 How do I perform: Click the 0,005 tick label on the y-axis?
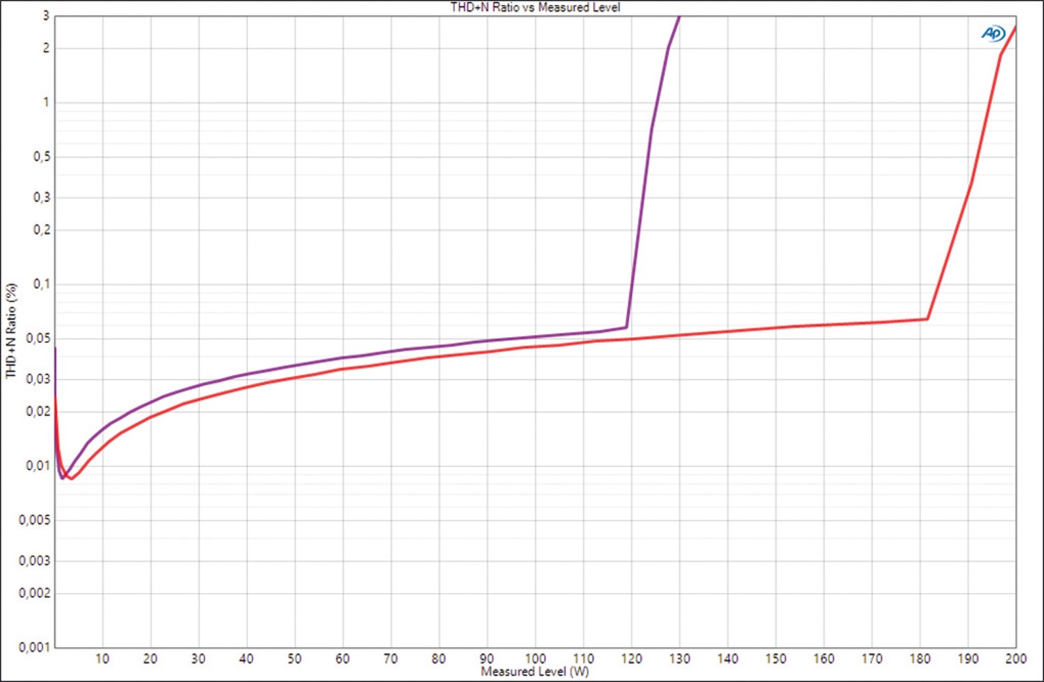point(35,520)
